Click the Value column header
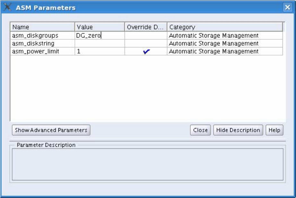The height and width of the screenshot is (198, 296). [100, 27]
